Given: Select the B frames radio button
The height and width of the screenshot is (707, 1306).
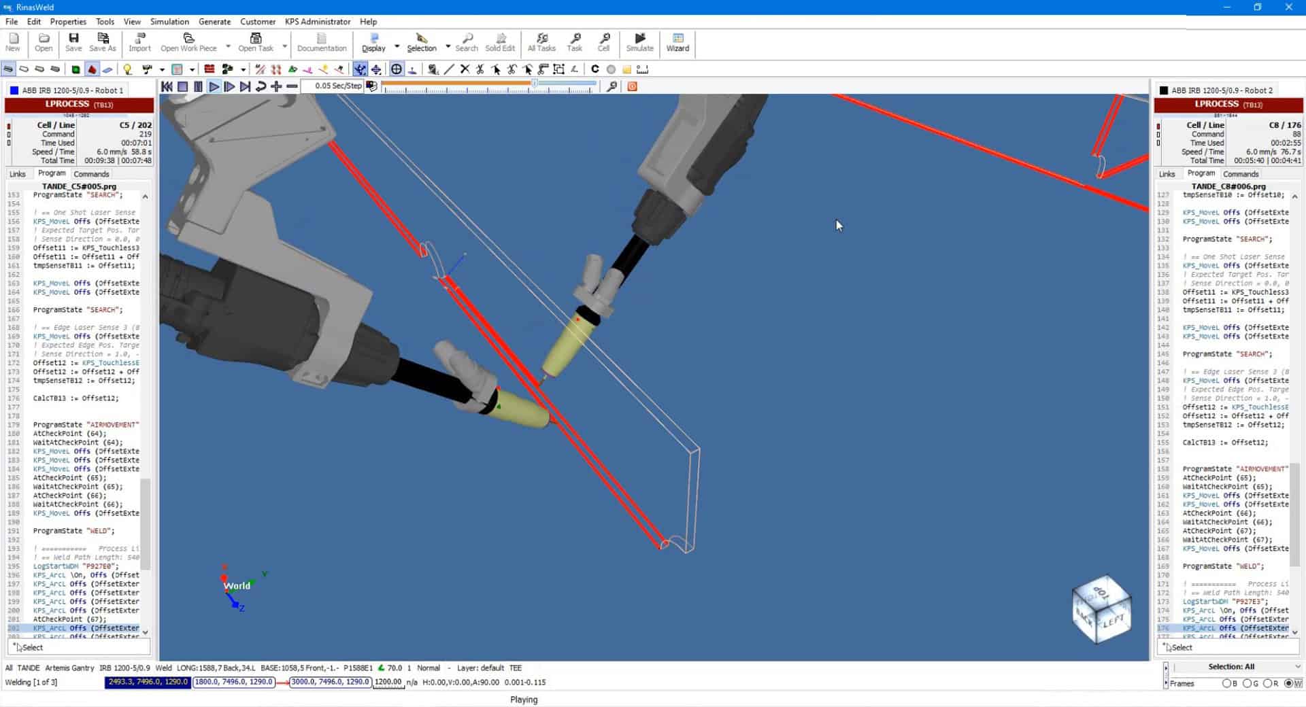Looking at the screenshot, I should click(x=1227, y=683).
